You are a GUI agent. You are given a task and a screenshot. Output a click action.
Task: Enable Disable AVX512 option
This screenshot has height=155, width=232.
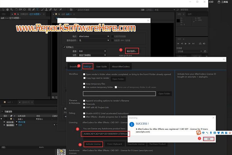tap(84, 113)
